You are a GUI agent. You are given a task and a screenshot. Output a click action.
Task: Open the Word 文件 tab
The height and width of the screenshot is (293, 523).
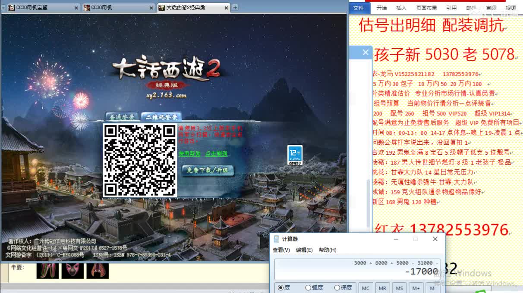coord(359,8)
